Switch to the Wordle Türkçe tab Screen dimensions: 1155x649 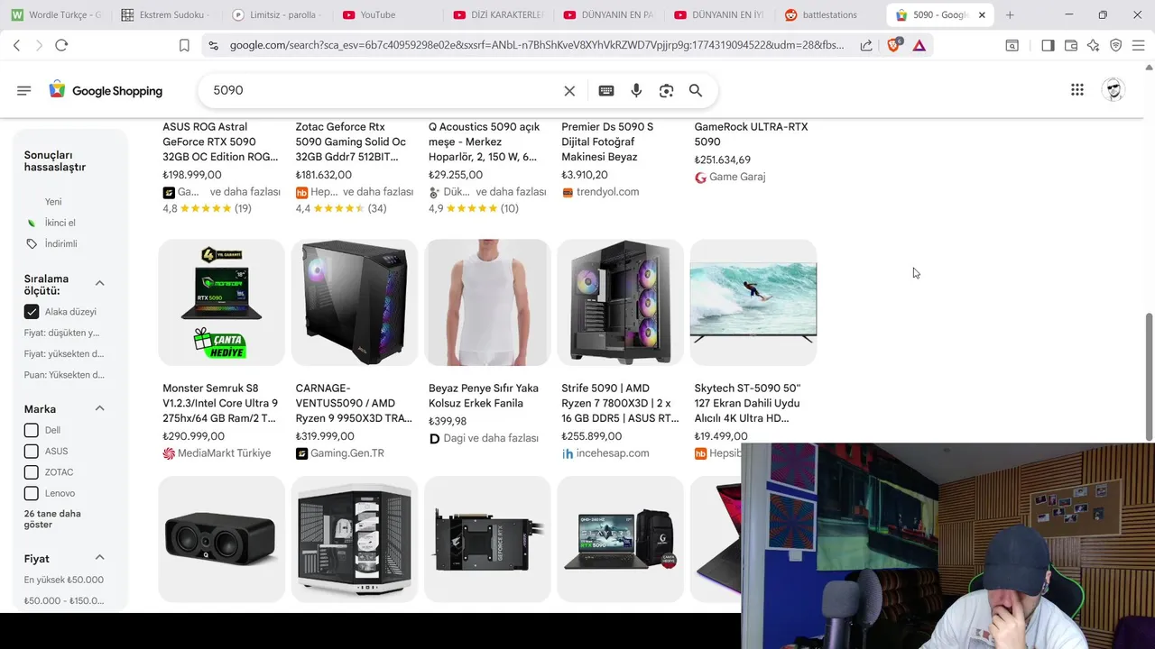[x=56, y=14]
